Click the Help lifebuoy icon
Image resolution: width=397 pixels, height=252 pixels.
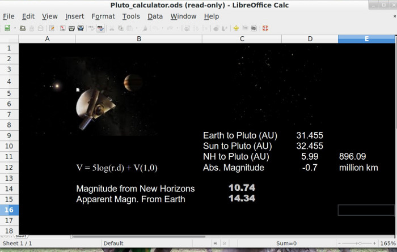click(x=265, y=28)
